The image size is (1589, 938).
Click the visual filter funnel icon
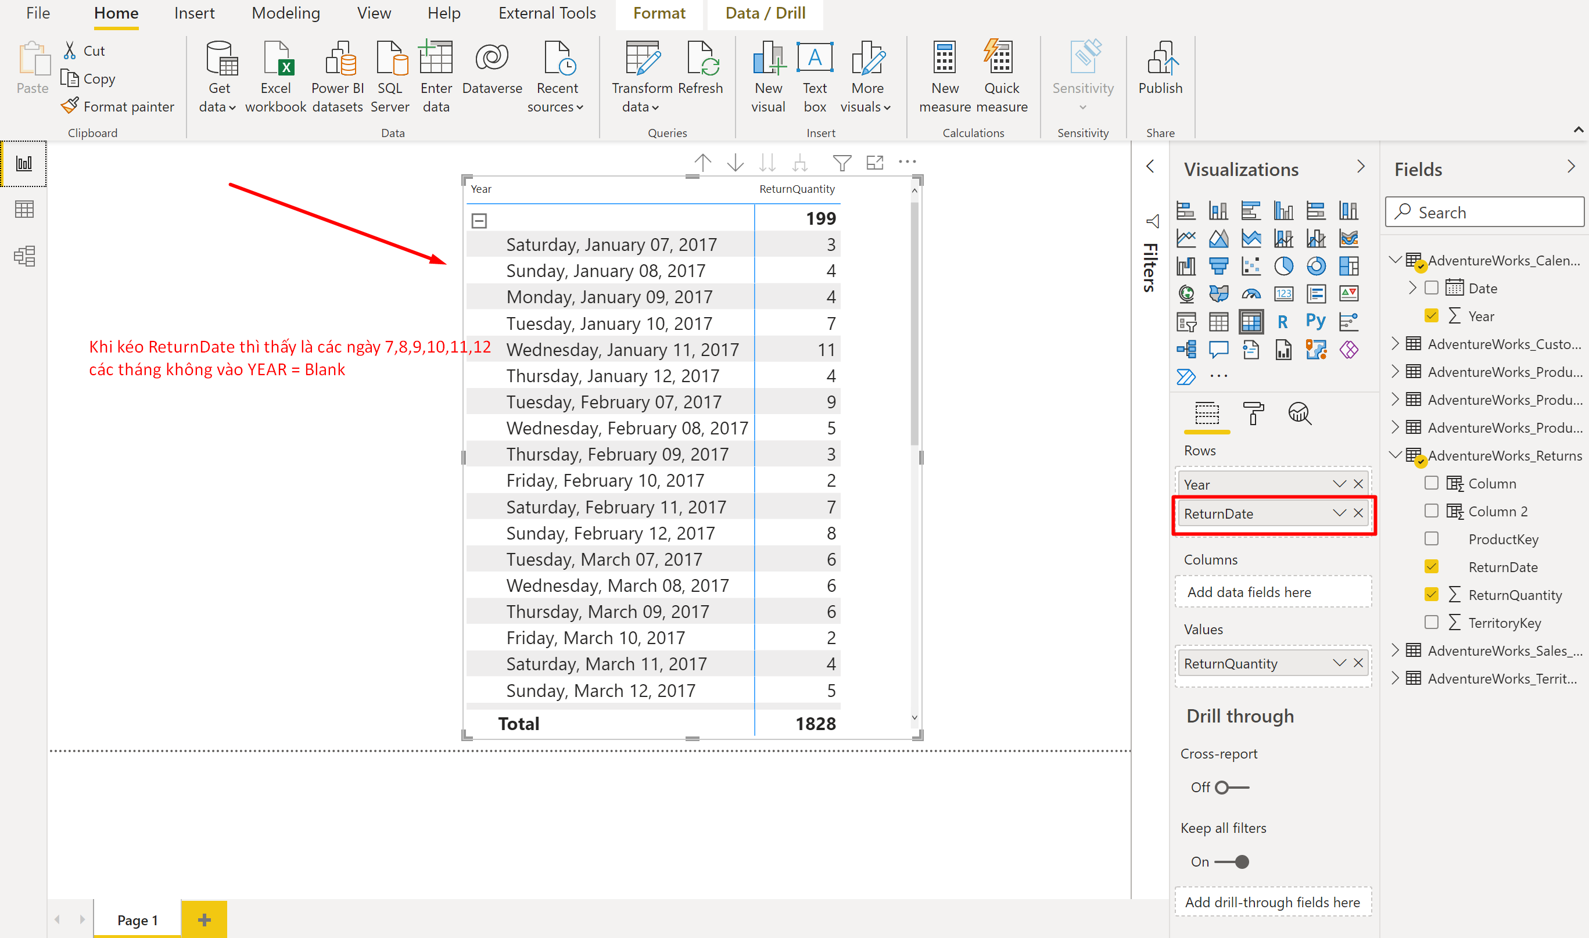pyautogui.click(x=842, y=163)
